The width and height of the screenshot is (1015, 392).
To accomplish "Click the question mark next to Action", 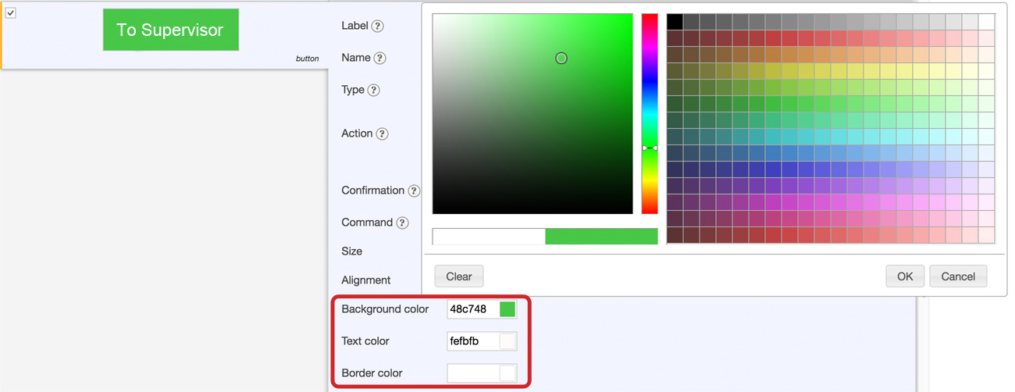I will tap(382, 134).
